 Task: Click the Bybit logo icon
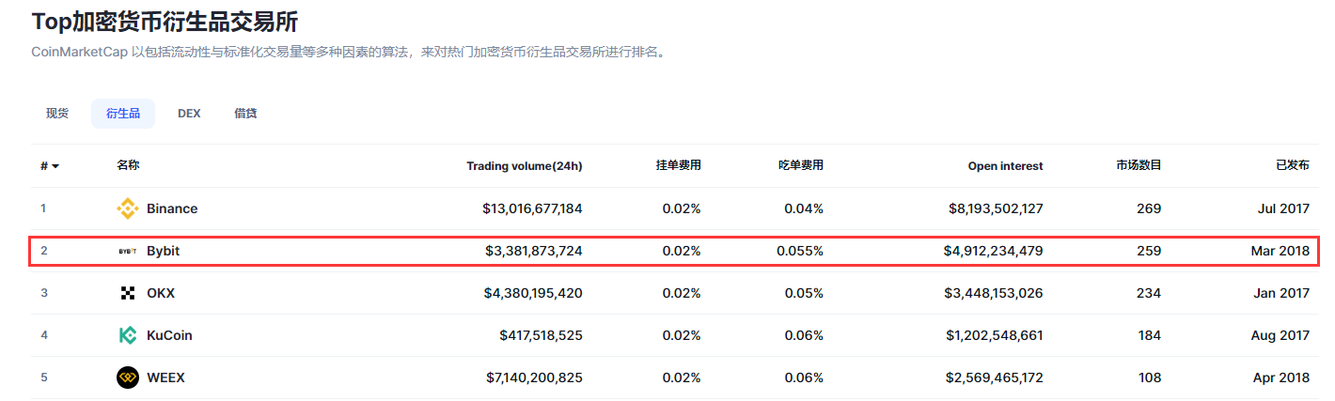click(x=127, y=251)
